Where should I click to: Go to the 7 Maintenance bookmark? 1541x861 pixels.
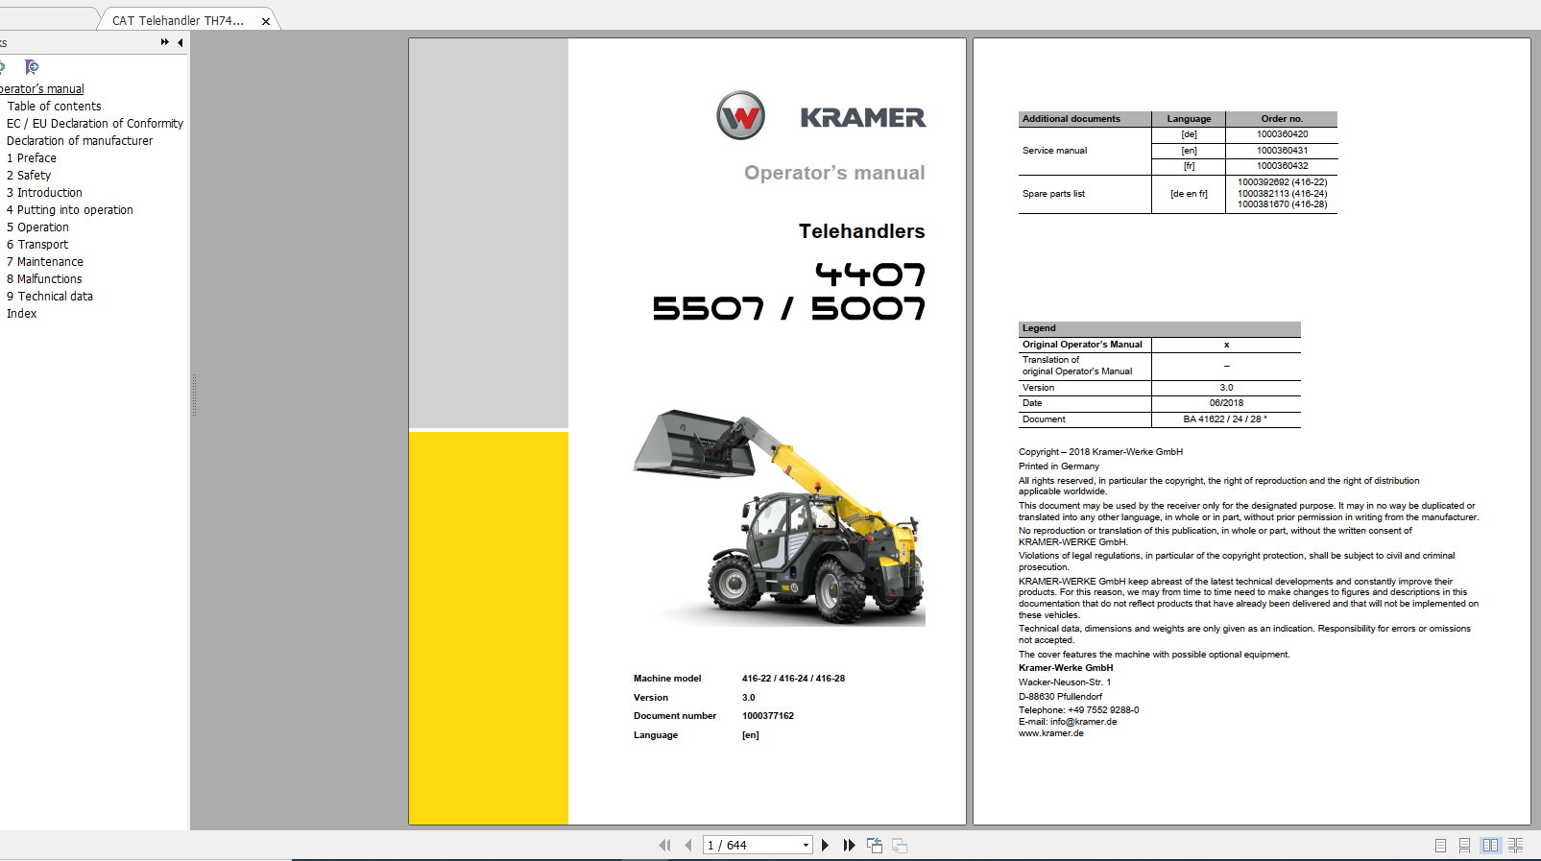pyautogui.click(x=45, y=262)
